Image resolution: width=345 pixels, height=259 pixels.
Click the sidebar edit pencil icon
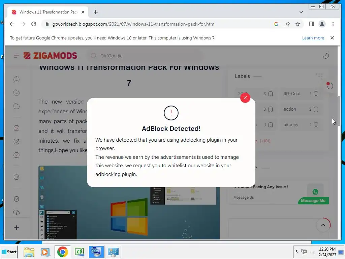pos(17,142)
